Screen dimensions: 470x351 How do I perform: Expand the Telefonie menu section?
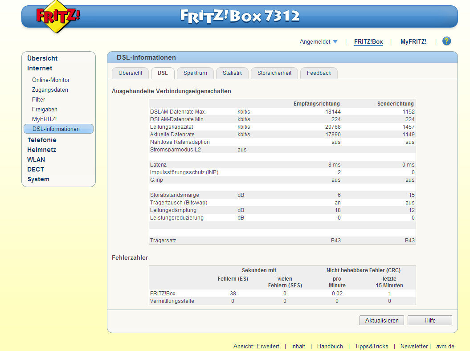42,140
